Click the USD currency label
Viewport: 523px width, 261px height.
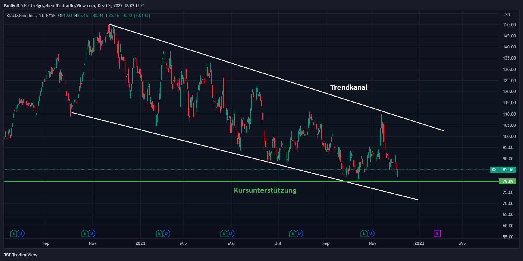pyautogui.click(x=506, y=15)
